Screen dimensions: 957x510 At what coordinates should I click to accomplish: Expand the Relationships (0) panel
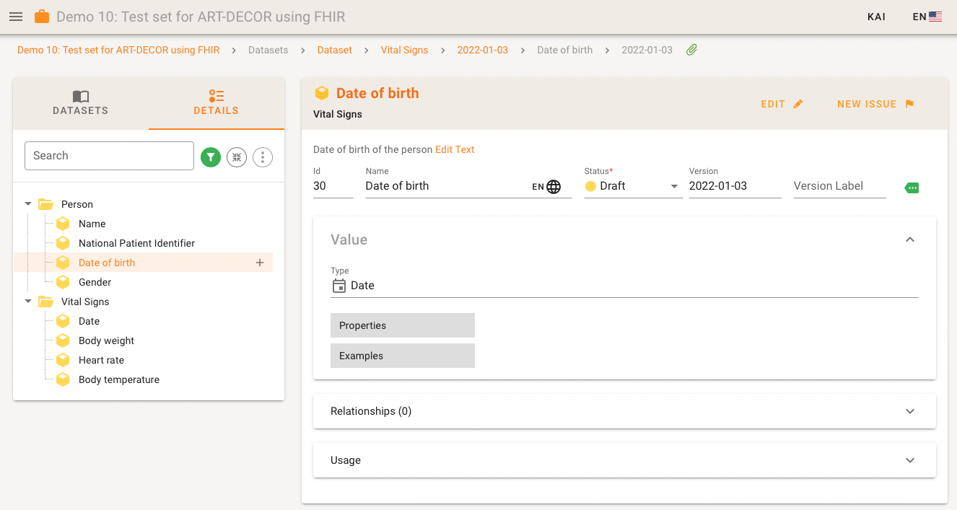pos(909,411)
